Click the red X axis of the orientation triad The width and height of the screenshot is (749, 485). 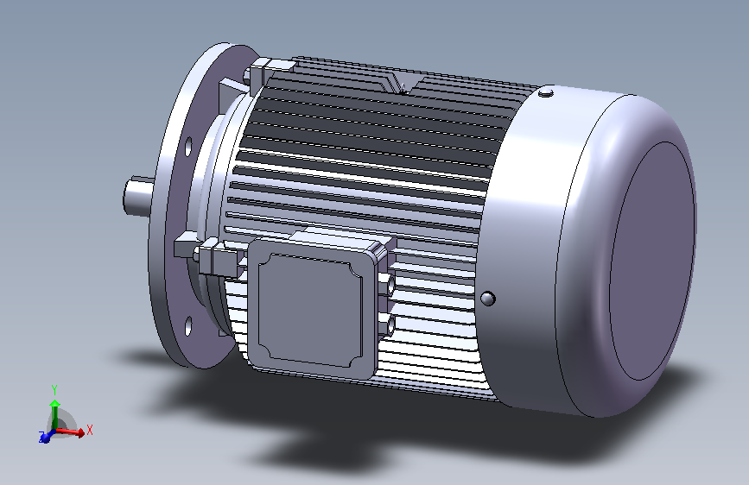(71, 432)
